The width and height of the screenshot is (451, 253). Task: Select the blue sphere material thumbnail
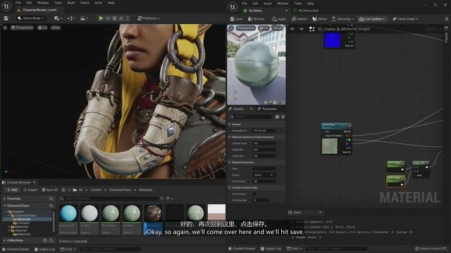tap(68, 213)
